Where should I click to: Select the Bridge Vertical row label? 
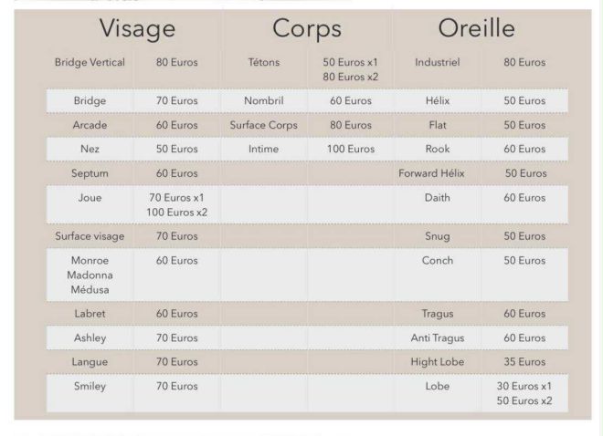click(89, 63)
